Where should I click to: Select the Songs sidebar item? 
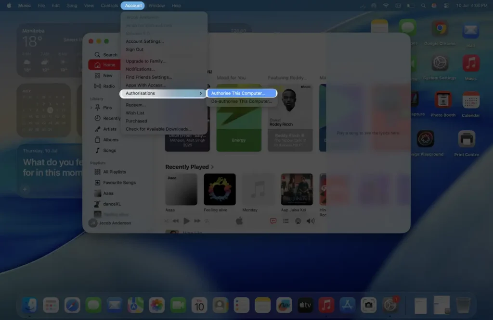point(110,150)
